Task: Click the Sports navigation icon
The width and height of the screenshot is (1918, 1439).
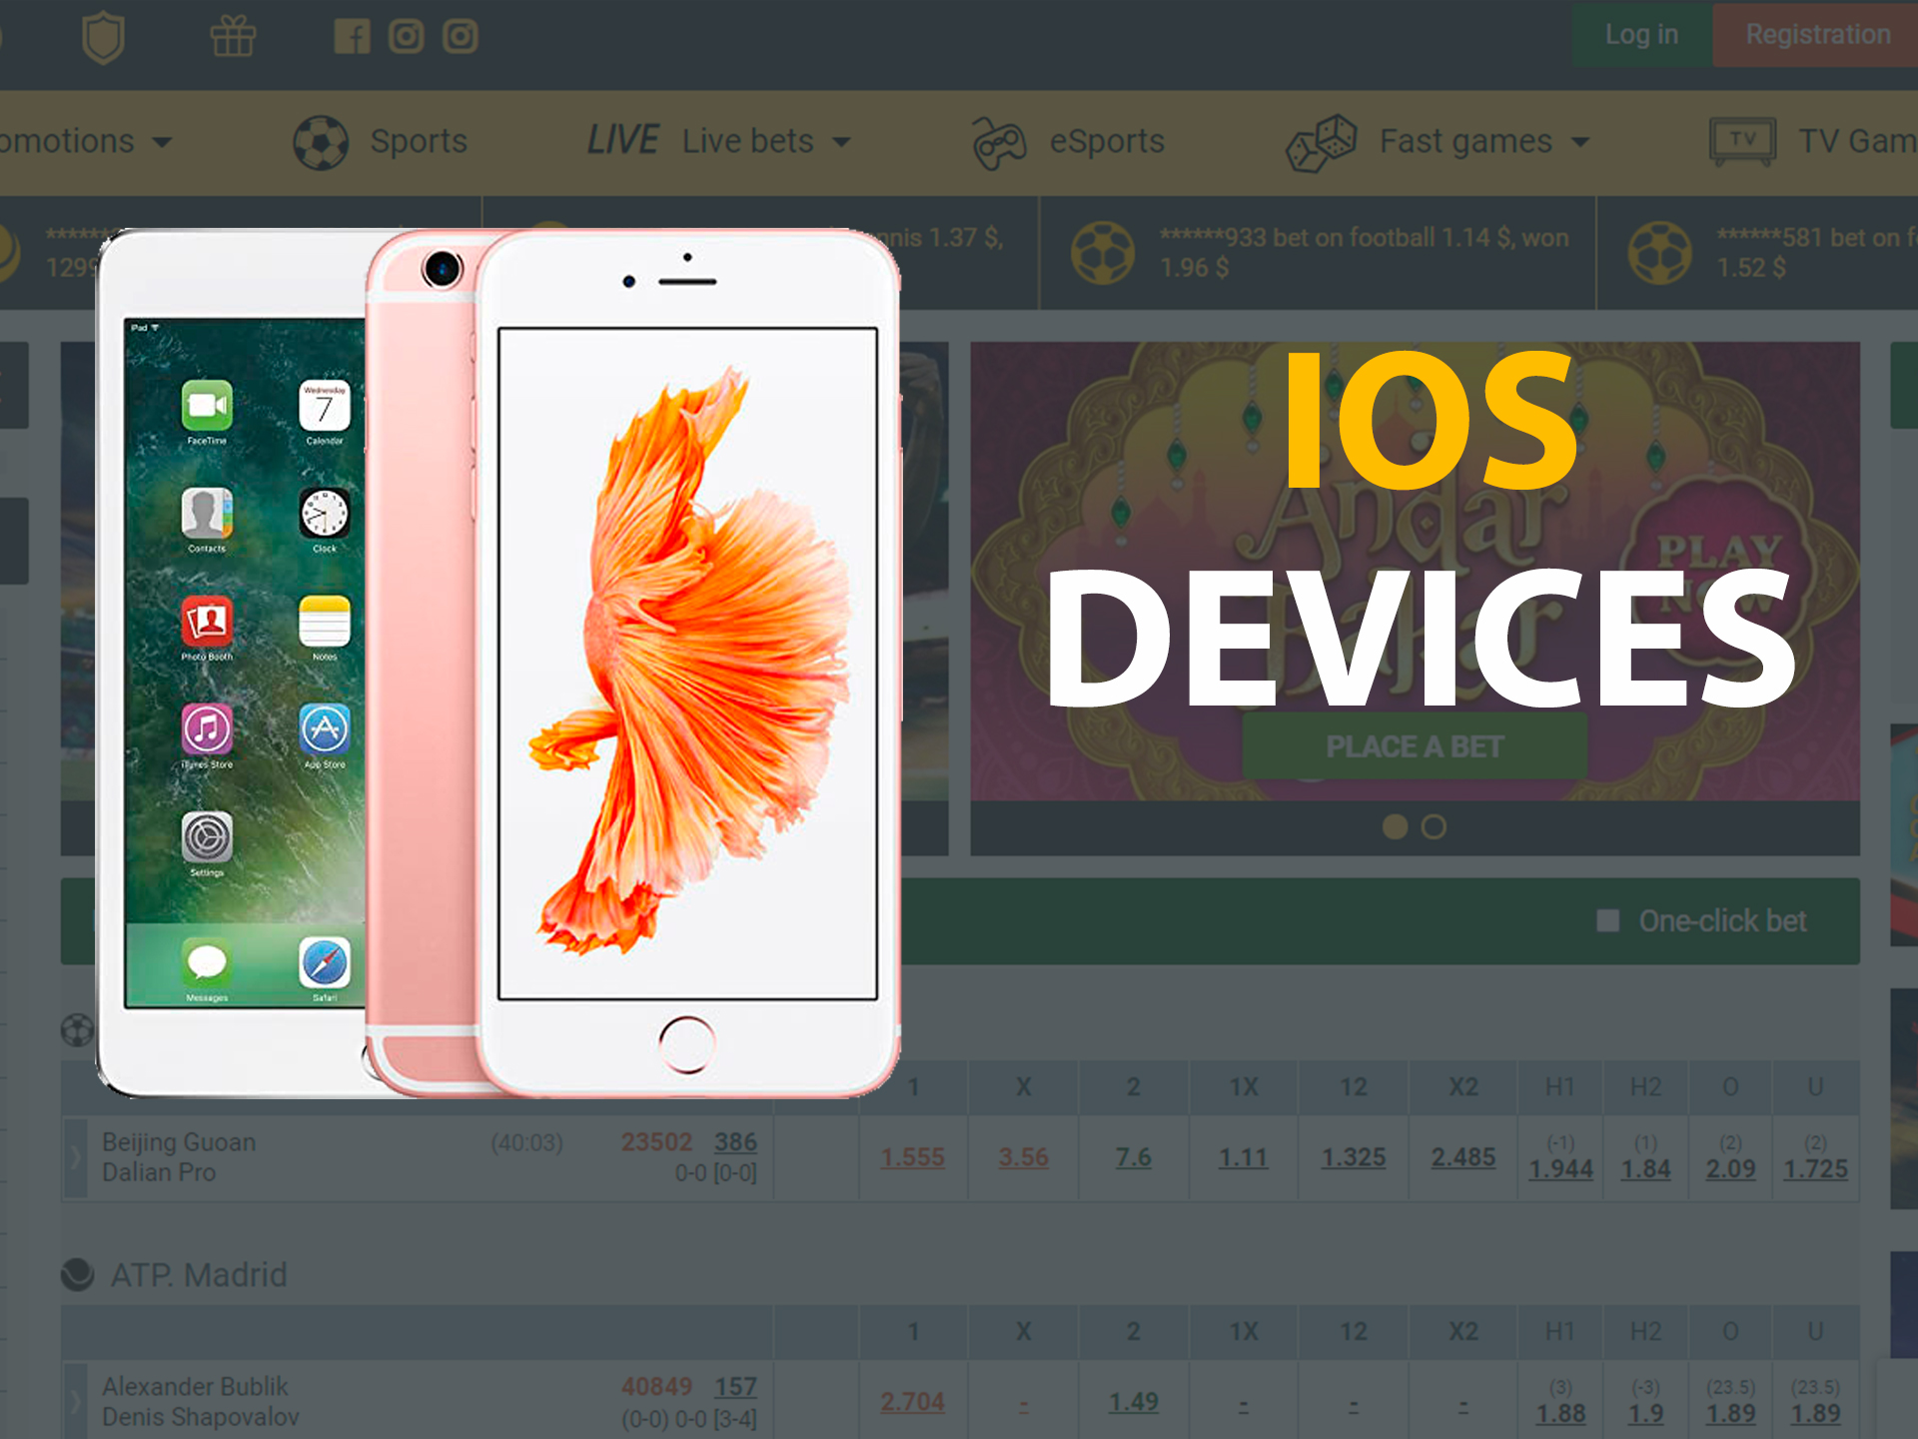Action: 324,142
